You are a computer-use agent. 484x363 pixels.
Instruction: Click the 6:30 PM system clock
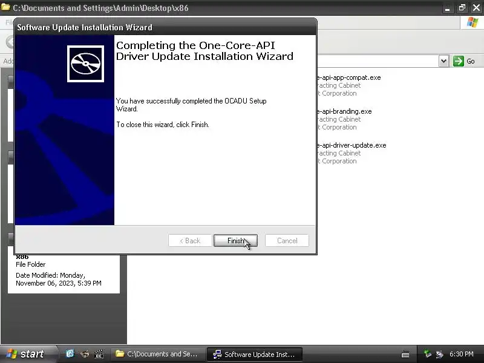[x=462, y=354]
